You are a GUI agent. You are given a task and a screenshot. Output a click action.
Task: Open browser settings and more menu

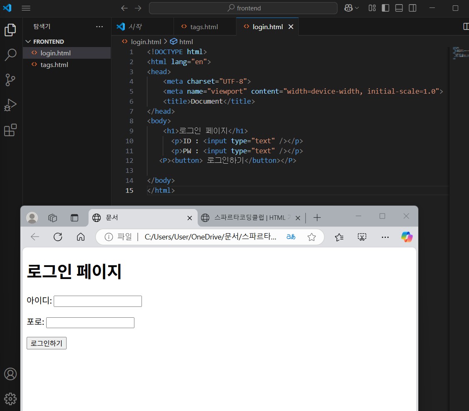pyautogui.click(x=385, y=237)
